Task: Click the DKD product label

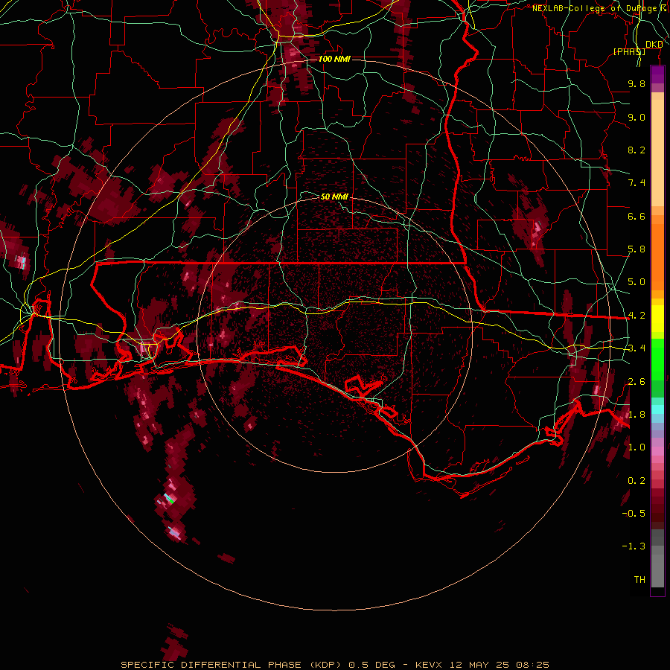Action: pyautogui.click(x=654, y=45)
